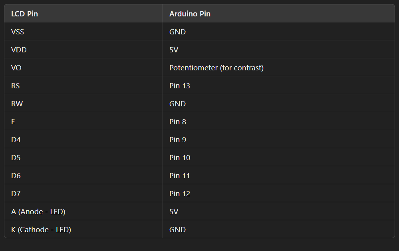Click the Pin 11 cell
Viewport: 399px width, 251px height.
(x=279, y=175)
